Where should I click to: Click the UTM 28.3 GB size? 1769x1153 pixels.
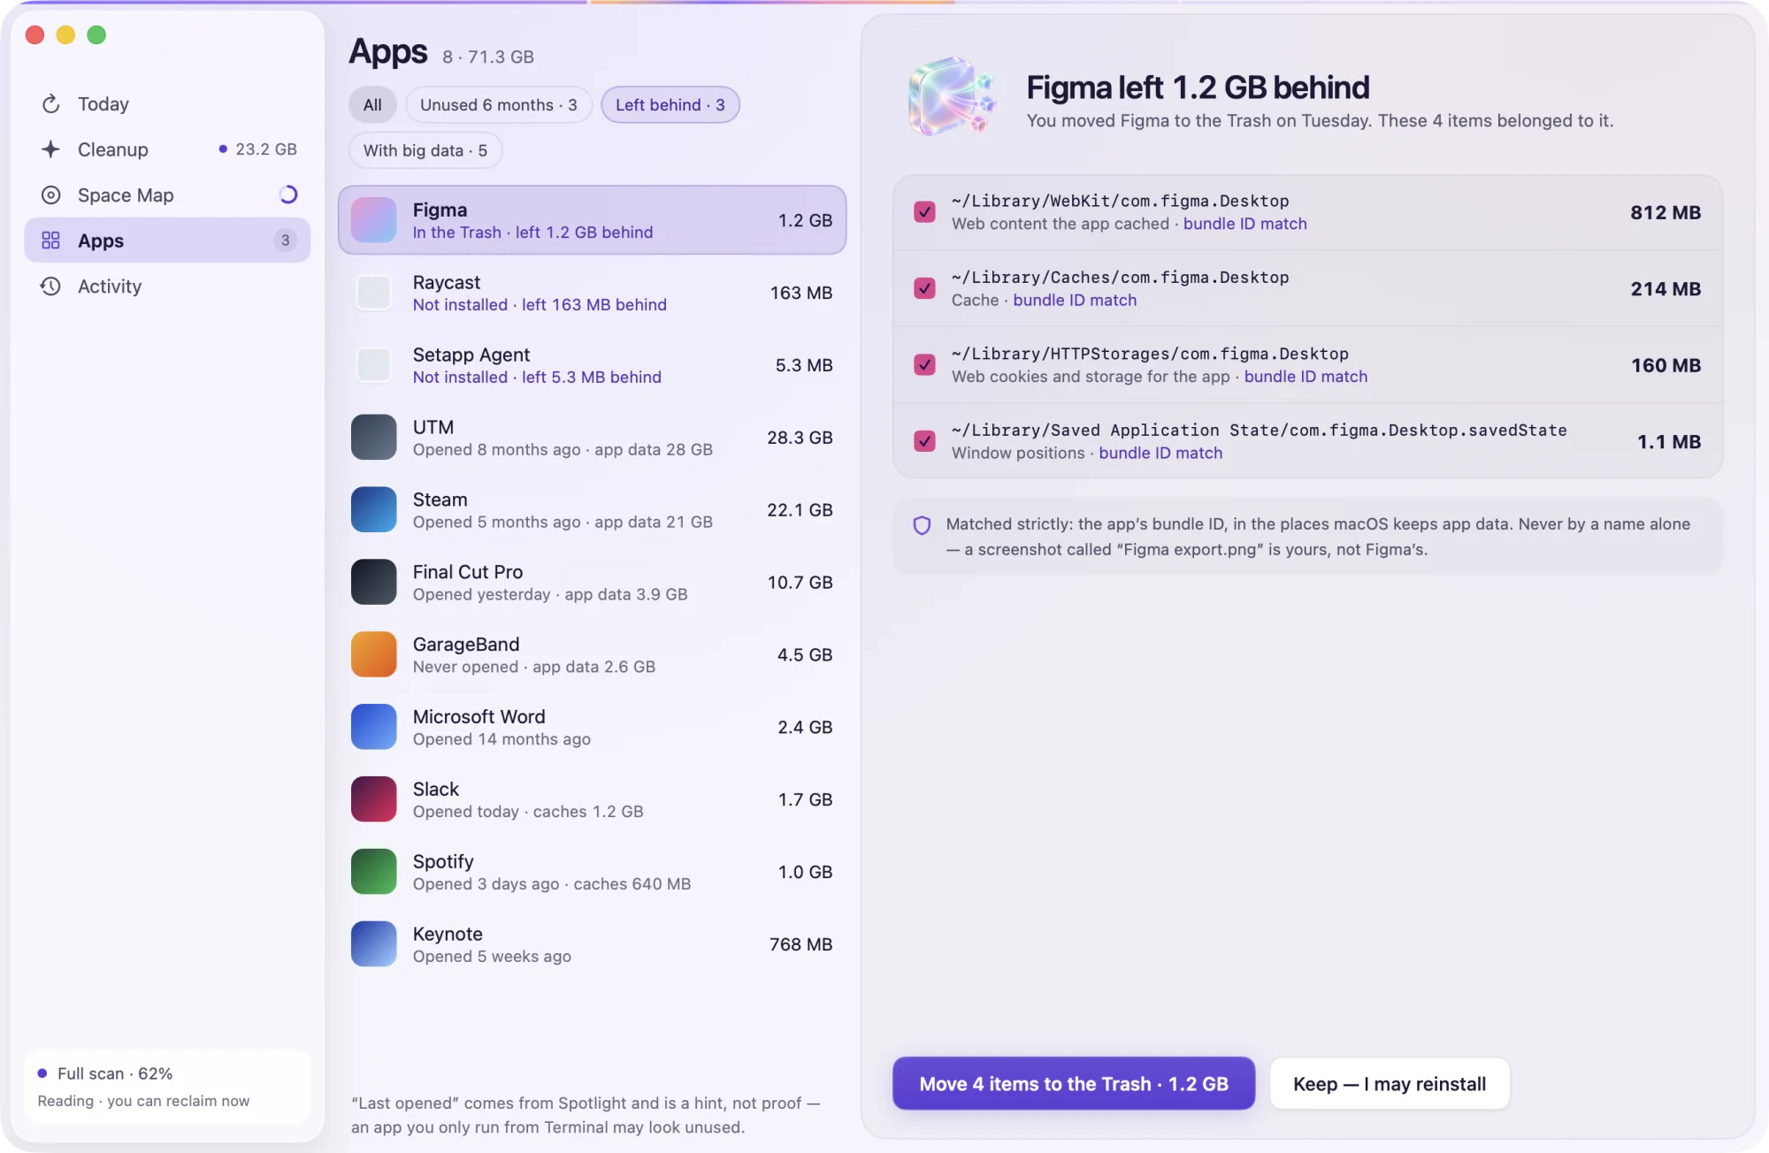pyautogui.click(x=800, y=438)
